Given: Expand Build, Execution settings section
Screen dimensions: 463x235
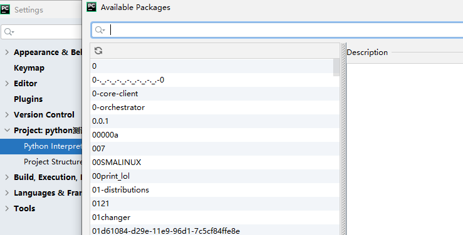Looking at the screenshot, I should coord(7,177).
